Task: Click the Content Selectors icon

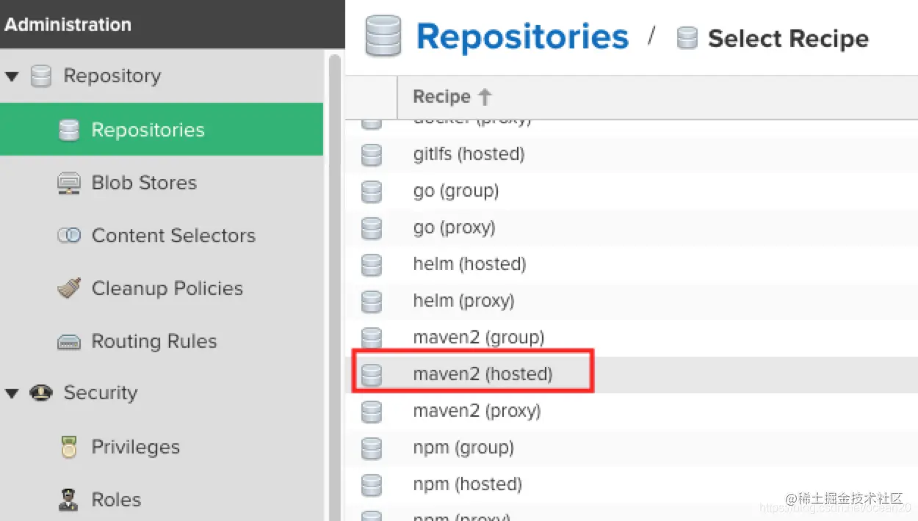Action: [68, 236]
